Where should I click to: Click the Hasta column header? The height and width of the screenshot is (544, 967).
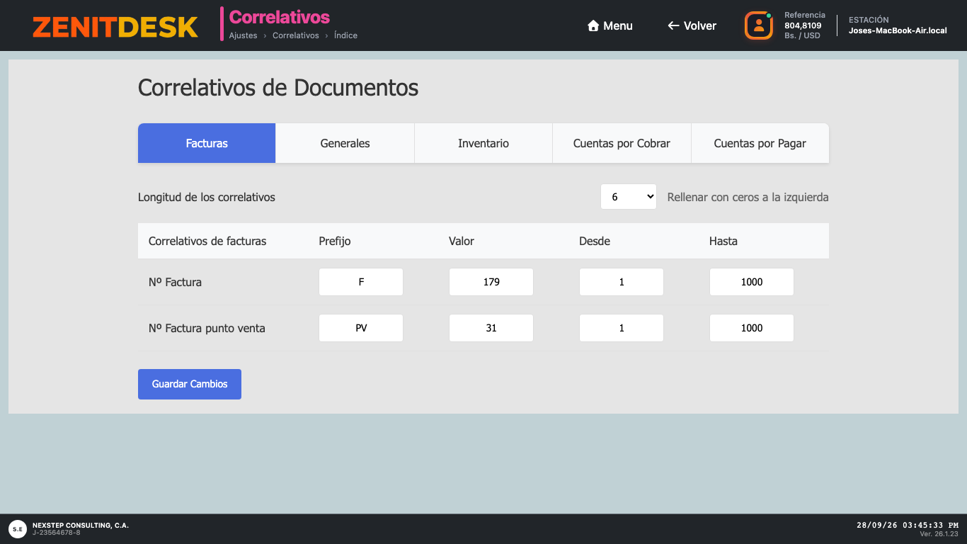pos(723,241)
